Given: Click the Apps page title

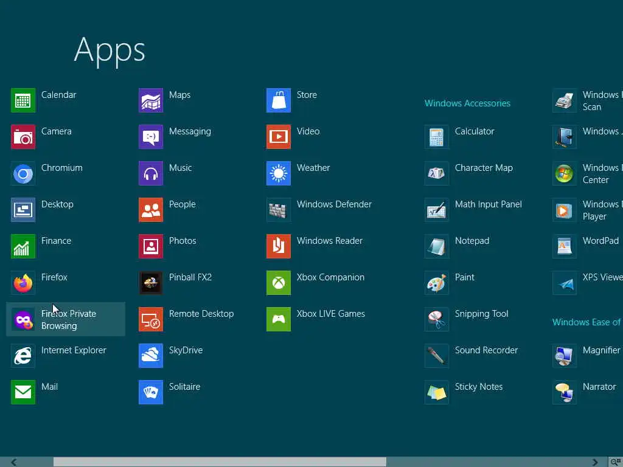Looking at the screenshot, I should pyautogui.click(x=110, y=50).
